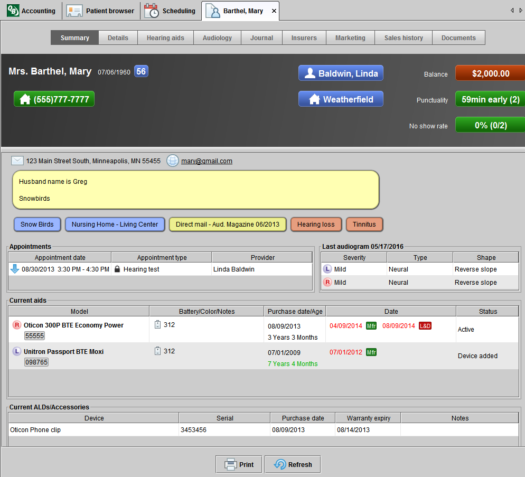Open the Sales history tab
This screenshot has height=477, width=525.
(404, 38)
